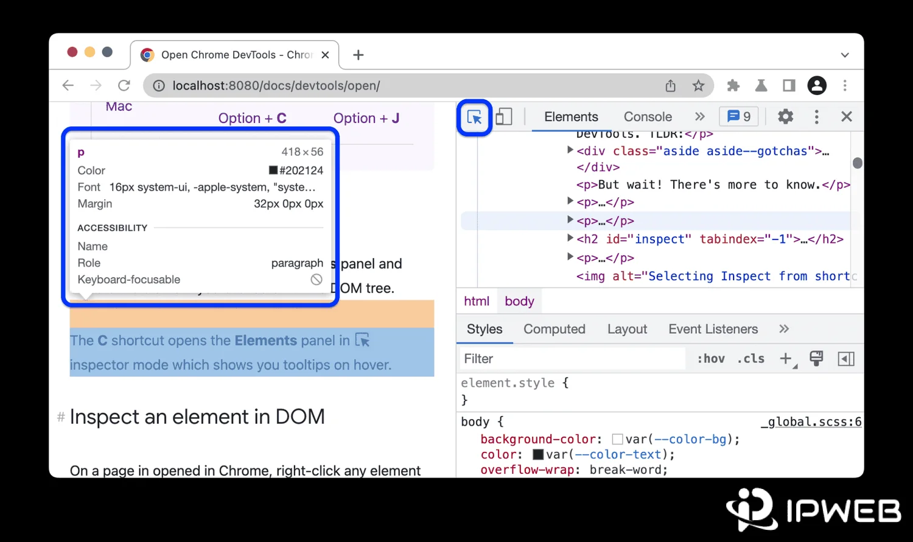Click the --color-bg variable
Screen dimensions: 913x542
point(691,439)
